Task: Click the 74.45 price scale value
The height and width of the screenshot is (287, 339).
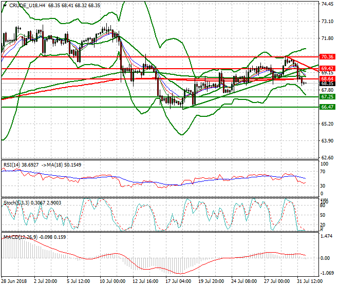Action: [327, 4]
